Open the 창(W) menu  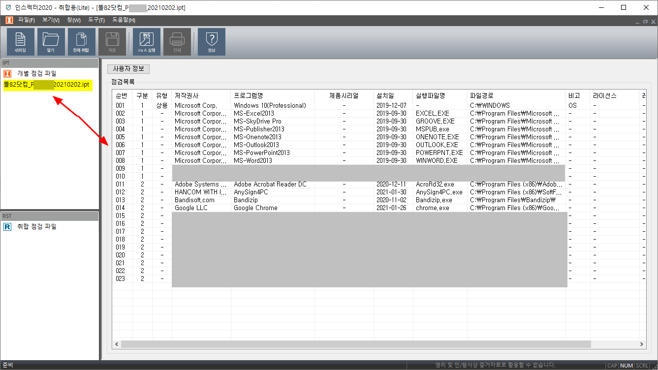click(74, 20)
